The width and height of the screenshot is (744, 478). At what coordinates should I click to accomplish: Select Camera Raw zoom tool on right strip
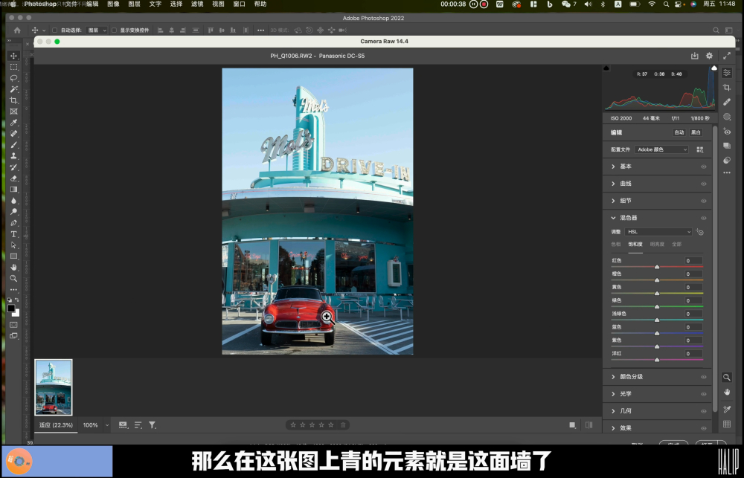tap(727, 378)
